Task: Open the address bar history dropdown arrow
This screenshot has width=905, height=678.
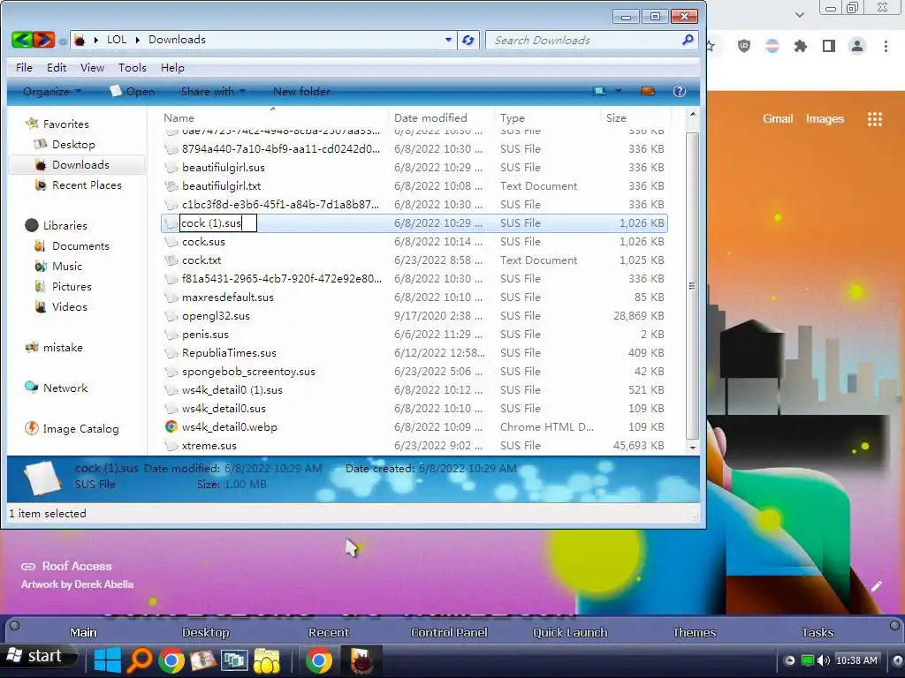Action: click(x=448, y=40)
